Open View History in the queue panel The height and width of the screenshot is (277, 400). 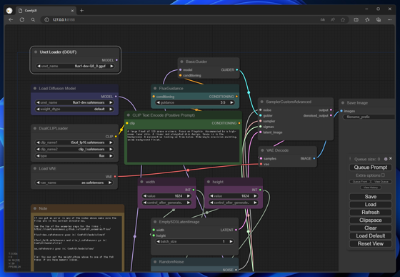(x=371, y=188)
